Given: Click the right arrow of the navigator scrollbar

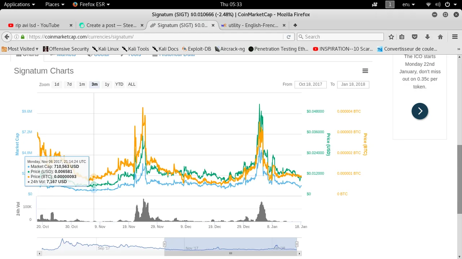Looking at the screenshot, I should (299, 253).
